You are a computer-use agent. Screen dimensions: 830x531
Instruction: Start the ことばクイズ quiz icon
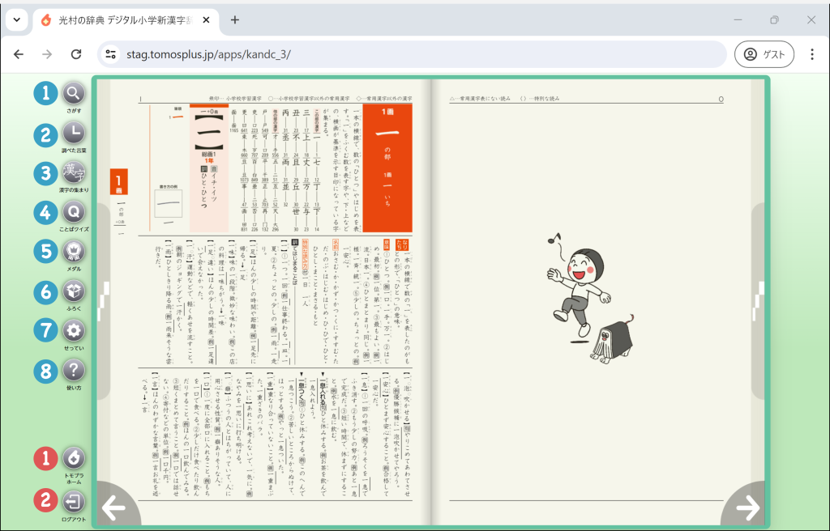[74, 212]
